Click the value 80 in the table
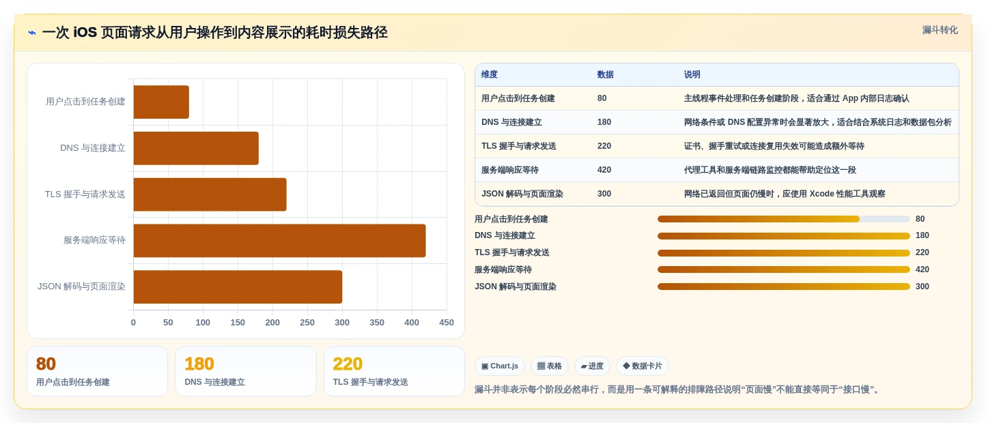Screen dimensions: 986x423 602,98
